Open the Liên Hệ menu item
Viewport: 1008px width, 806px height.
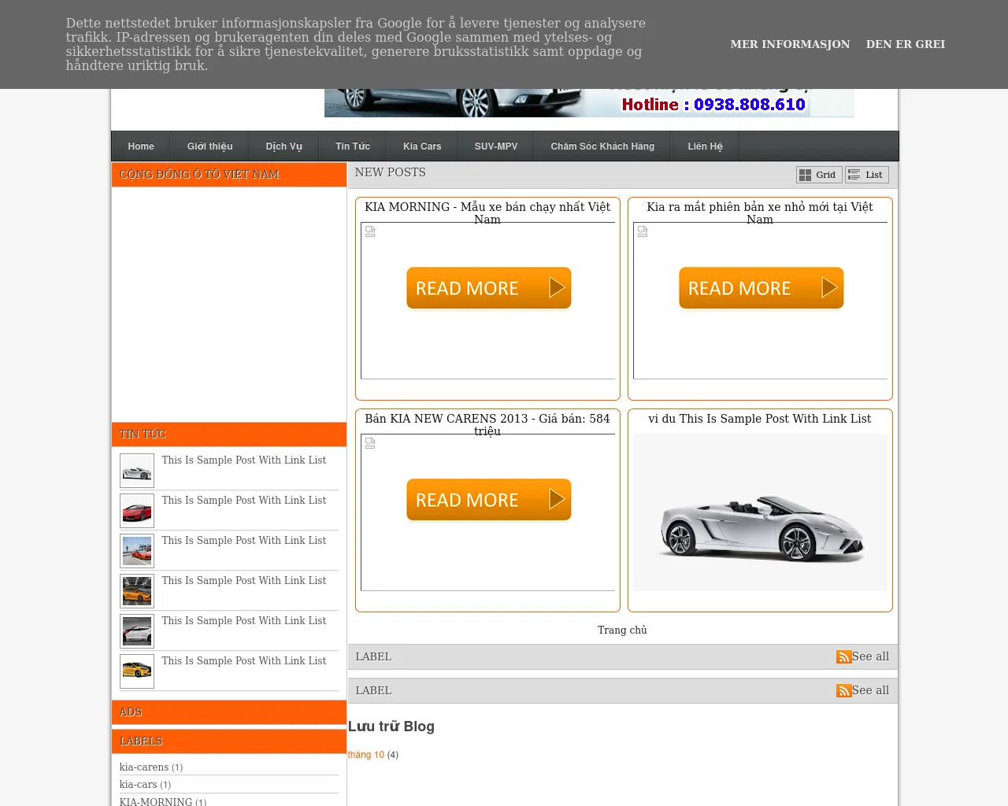click(705, 146)
